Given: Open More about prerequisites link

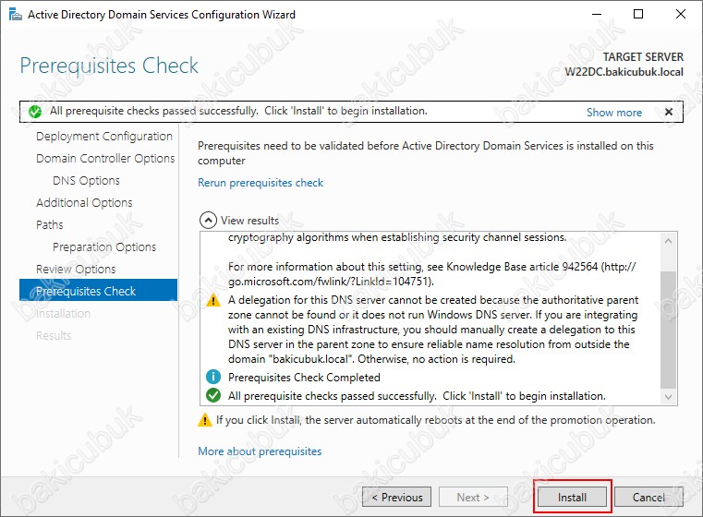Looking at the screenshot, I should [x=260, y=451].
